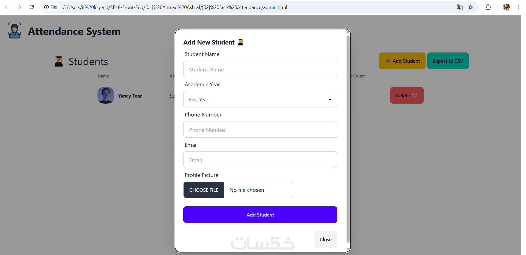Viewport: 526px width, 255px height.
Task: Click the graduate icon beside Add New Student
Action: point(241,42)
